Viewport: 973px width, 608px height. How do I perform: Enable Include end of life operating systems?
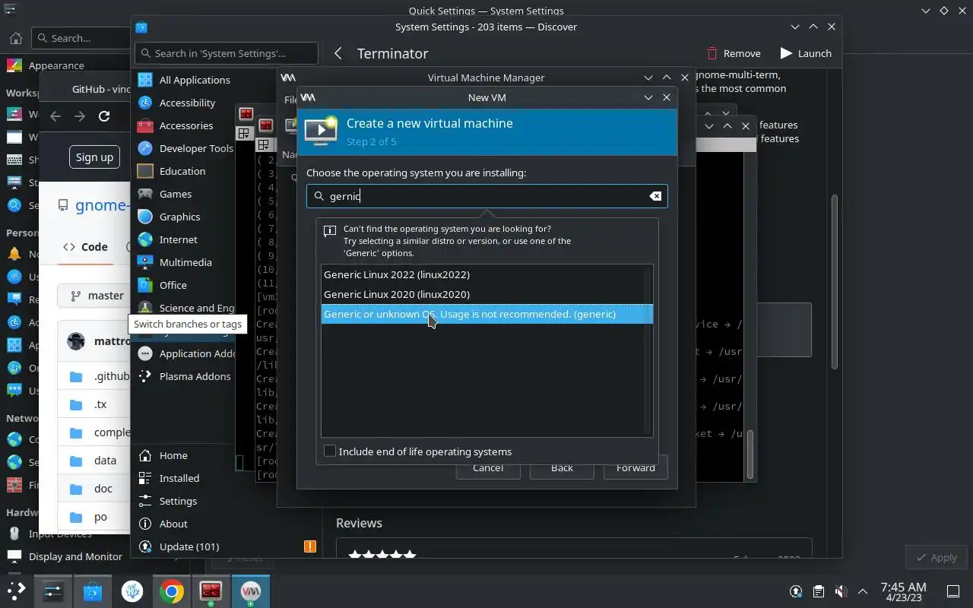tap(330, 451)
